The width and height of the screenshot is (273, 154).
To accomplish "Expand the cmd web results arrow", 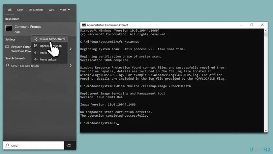I will [x=71, y=65].
